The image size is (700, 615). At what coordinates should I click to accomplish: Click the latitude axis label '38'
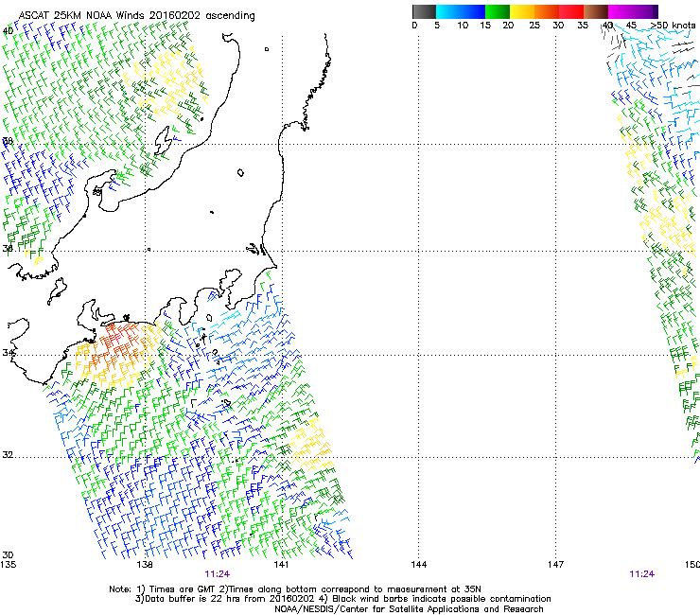[8, 141]
